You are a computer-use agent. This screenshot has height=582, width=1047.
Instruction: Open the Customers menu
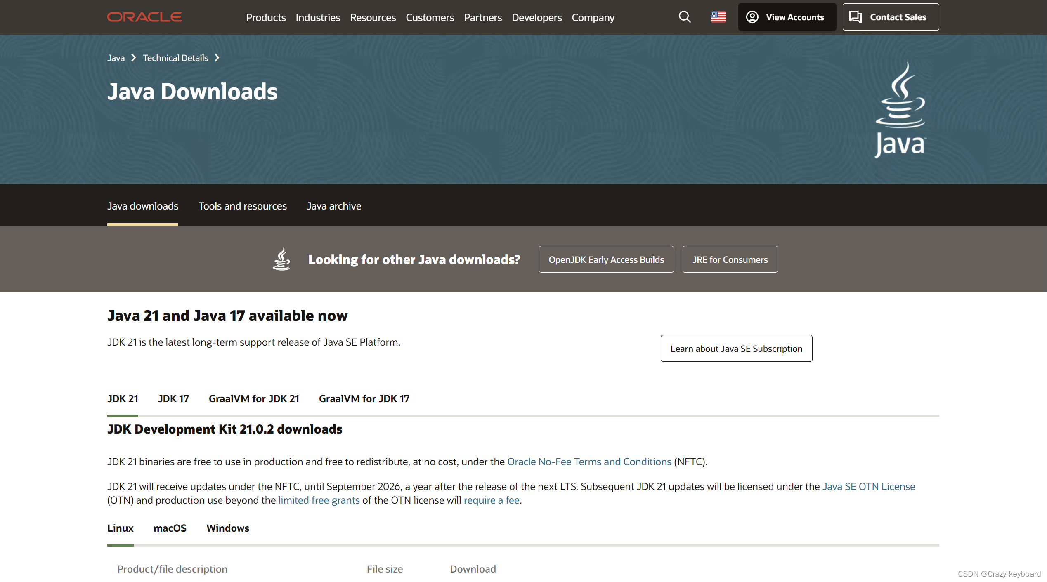[x=430, y=17]
